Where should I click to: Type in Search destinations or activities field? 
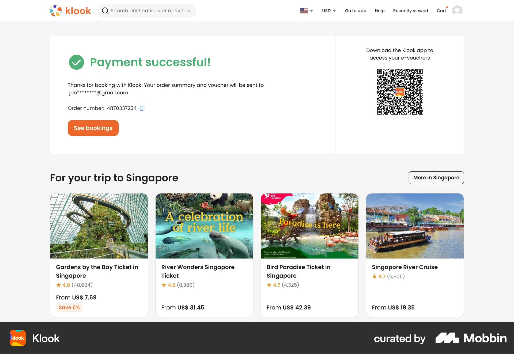pos(150,11)
